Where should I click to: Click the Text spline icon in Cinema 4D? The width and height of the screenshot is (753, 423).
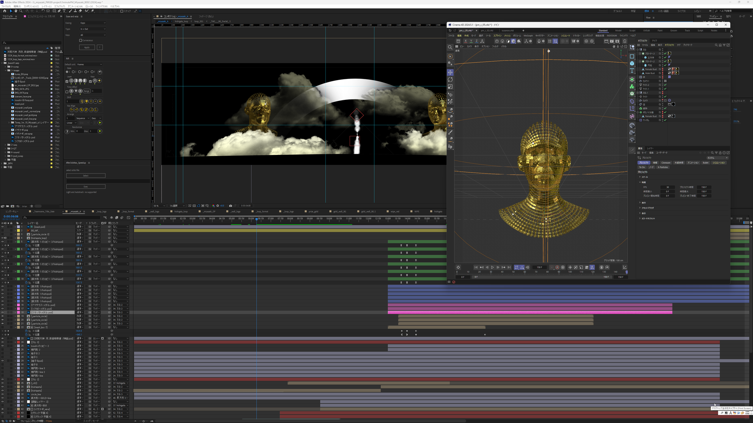(x=632, y=70)
